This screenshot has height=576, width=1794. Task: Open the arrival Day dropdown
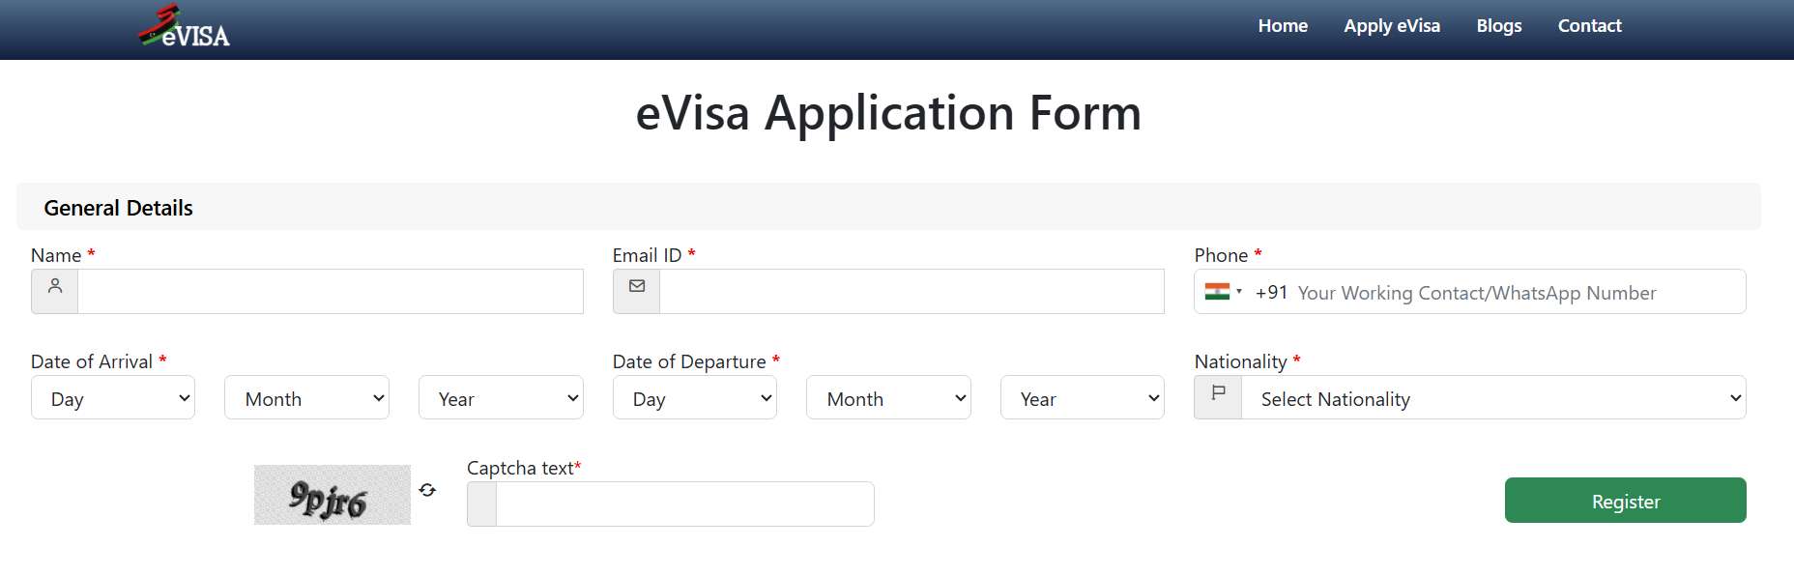click(113, 397)
